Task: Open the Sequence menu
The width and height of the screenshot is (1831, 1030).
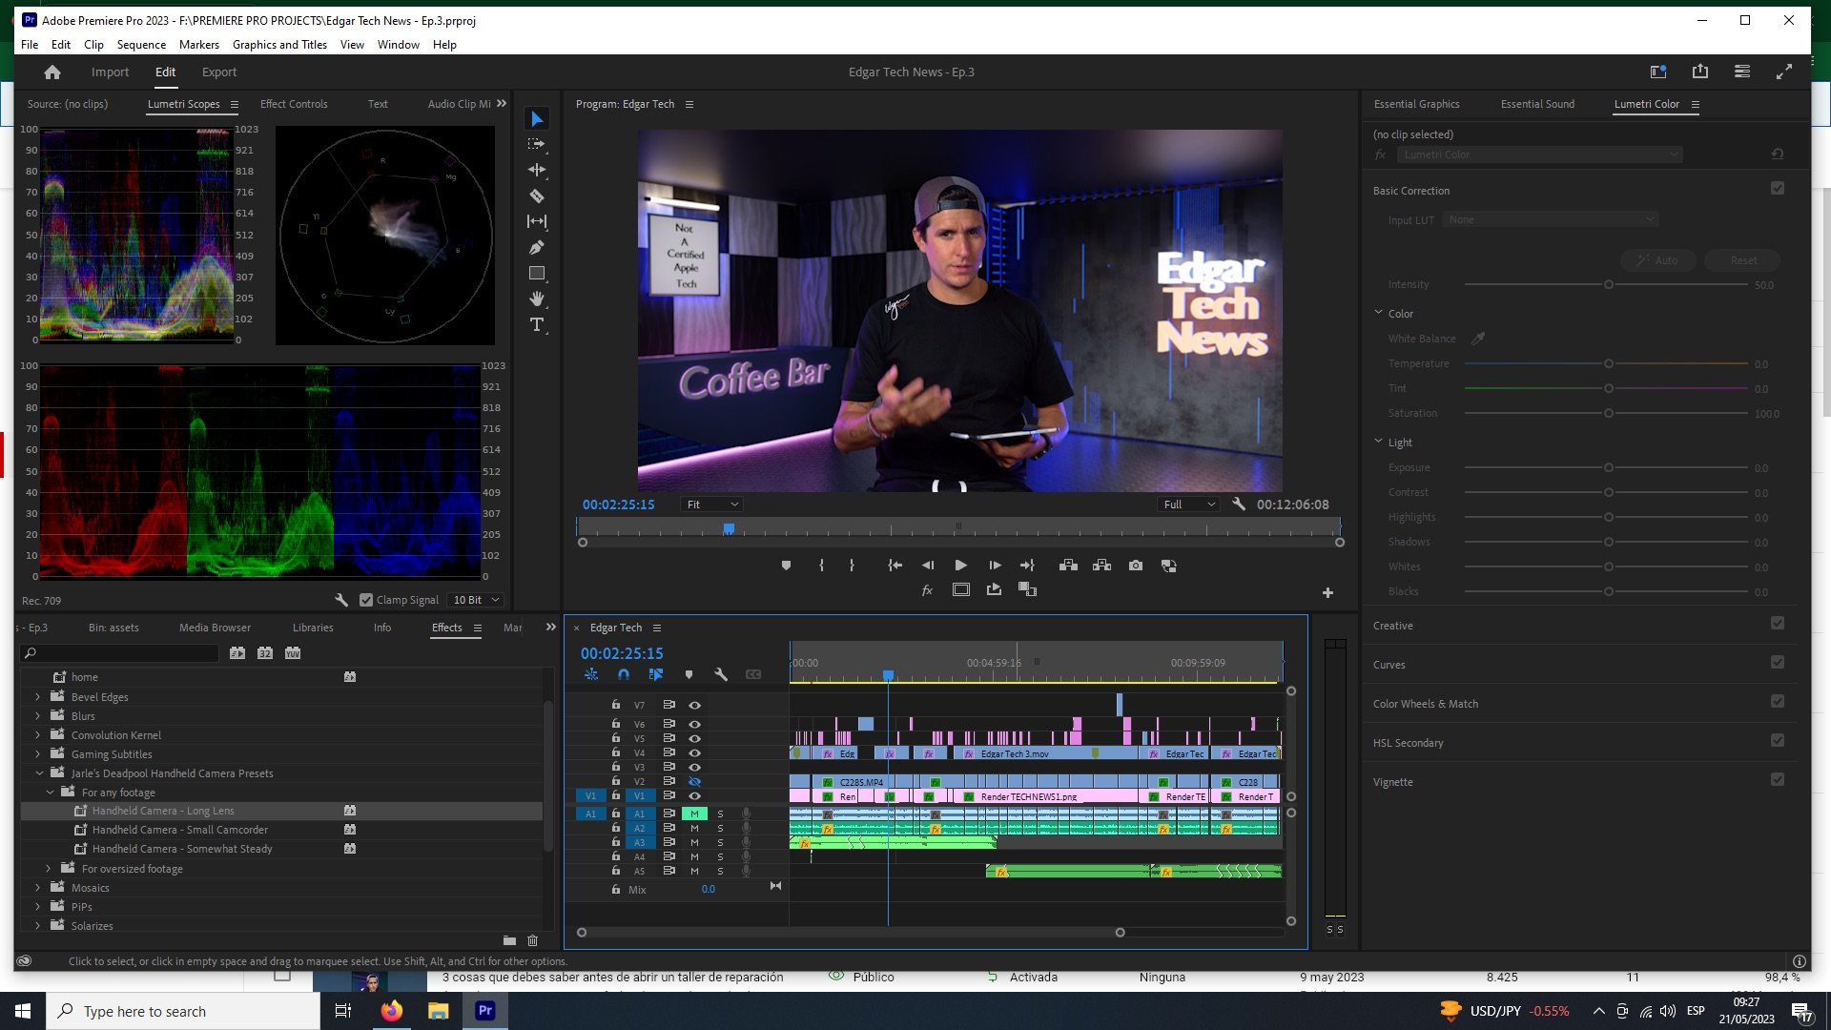Action: 141,45
